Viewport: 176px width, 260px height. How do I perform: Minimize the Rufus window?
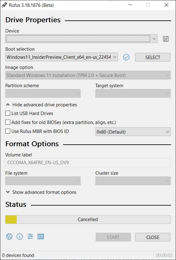pos(131,5)
